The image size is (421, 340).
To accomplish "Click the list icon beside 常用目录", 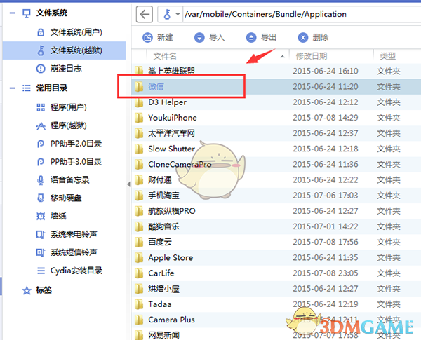I will [x=27, y=88].
